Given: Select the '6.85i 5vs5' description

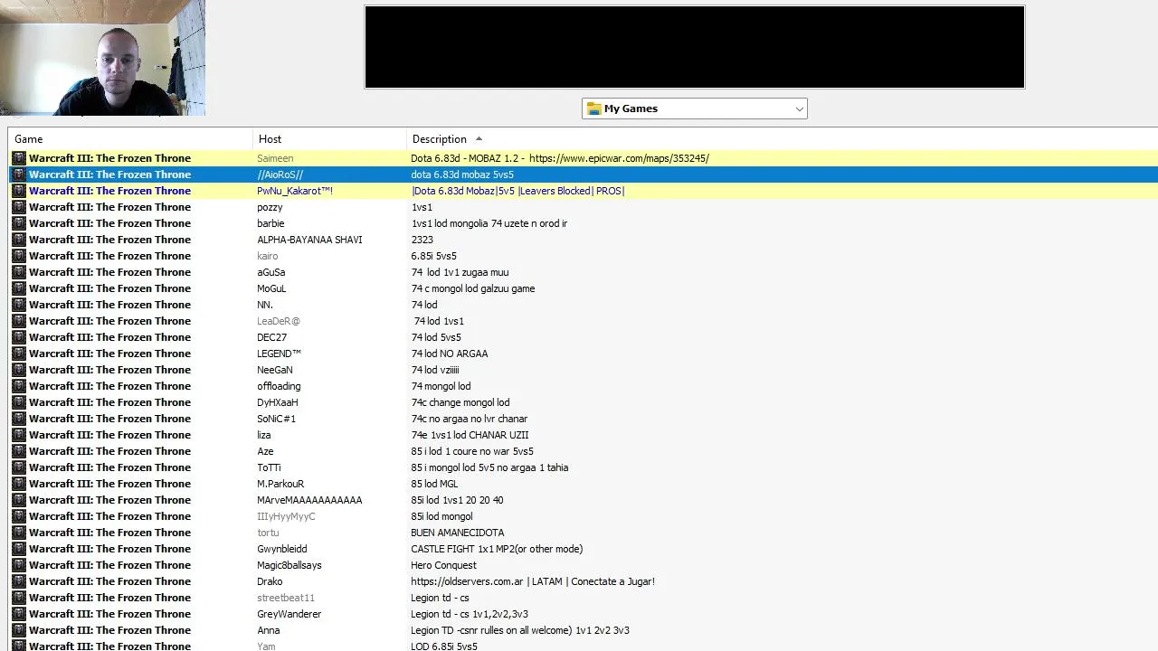Looking at the screenshot, I should click(x=433, y=256).
